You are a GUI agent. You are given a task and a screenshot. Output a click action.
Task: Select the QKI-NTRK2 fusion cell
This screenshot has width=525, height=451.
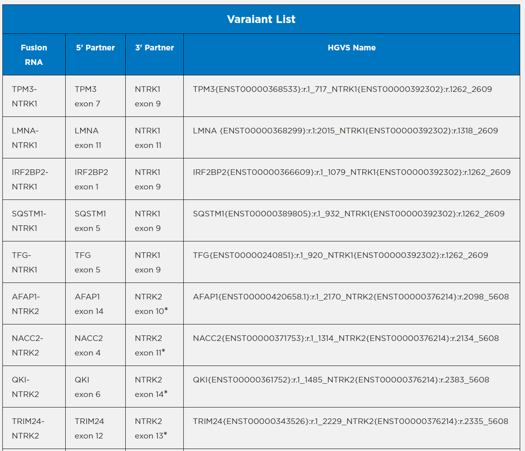pos(25,387)
